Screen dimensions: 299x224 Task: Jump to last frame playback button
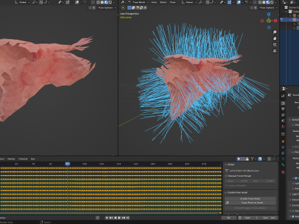(128, 218)
